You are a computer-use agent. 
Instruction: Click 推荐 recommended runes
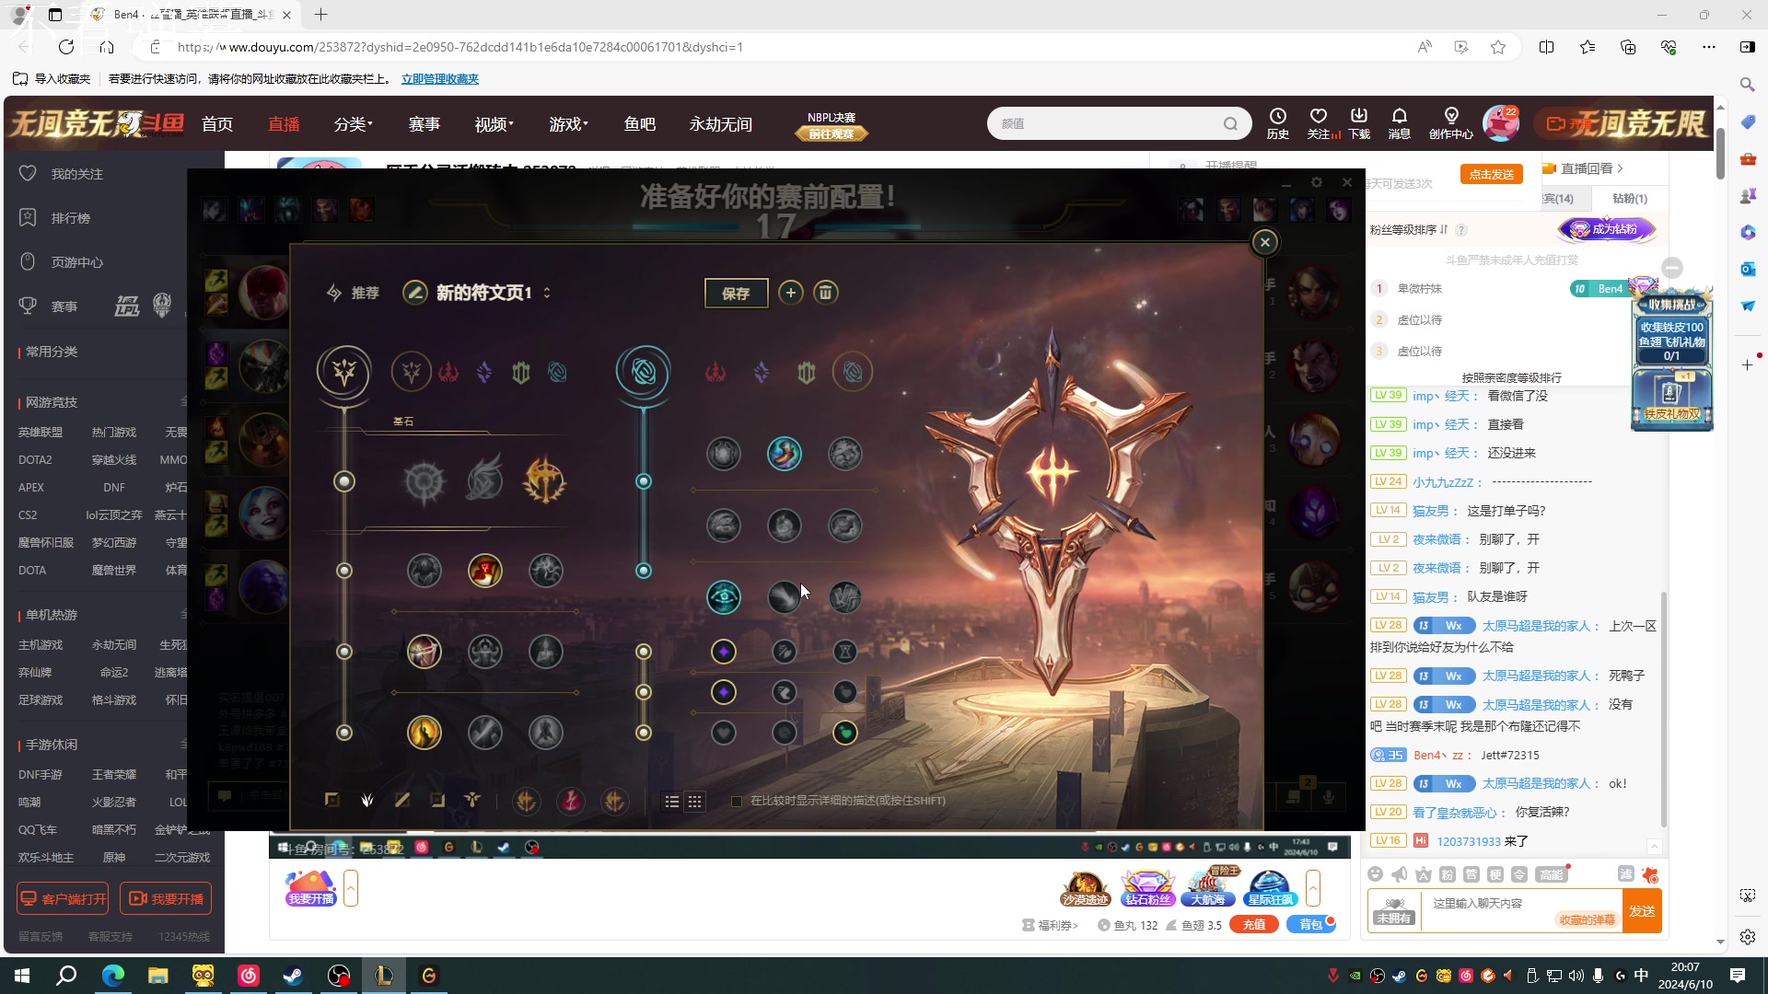tap(354, 293)
